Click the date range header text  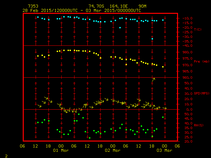pyautogui.click(x=82, y=10)
